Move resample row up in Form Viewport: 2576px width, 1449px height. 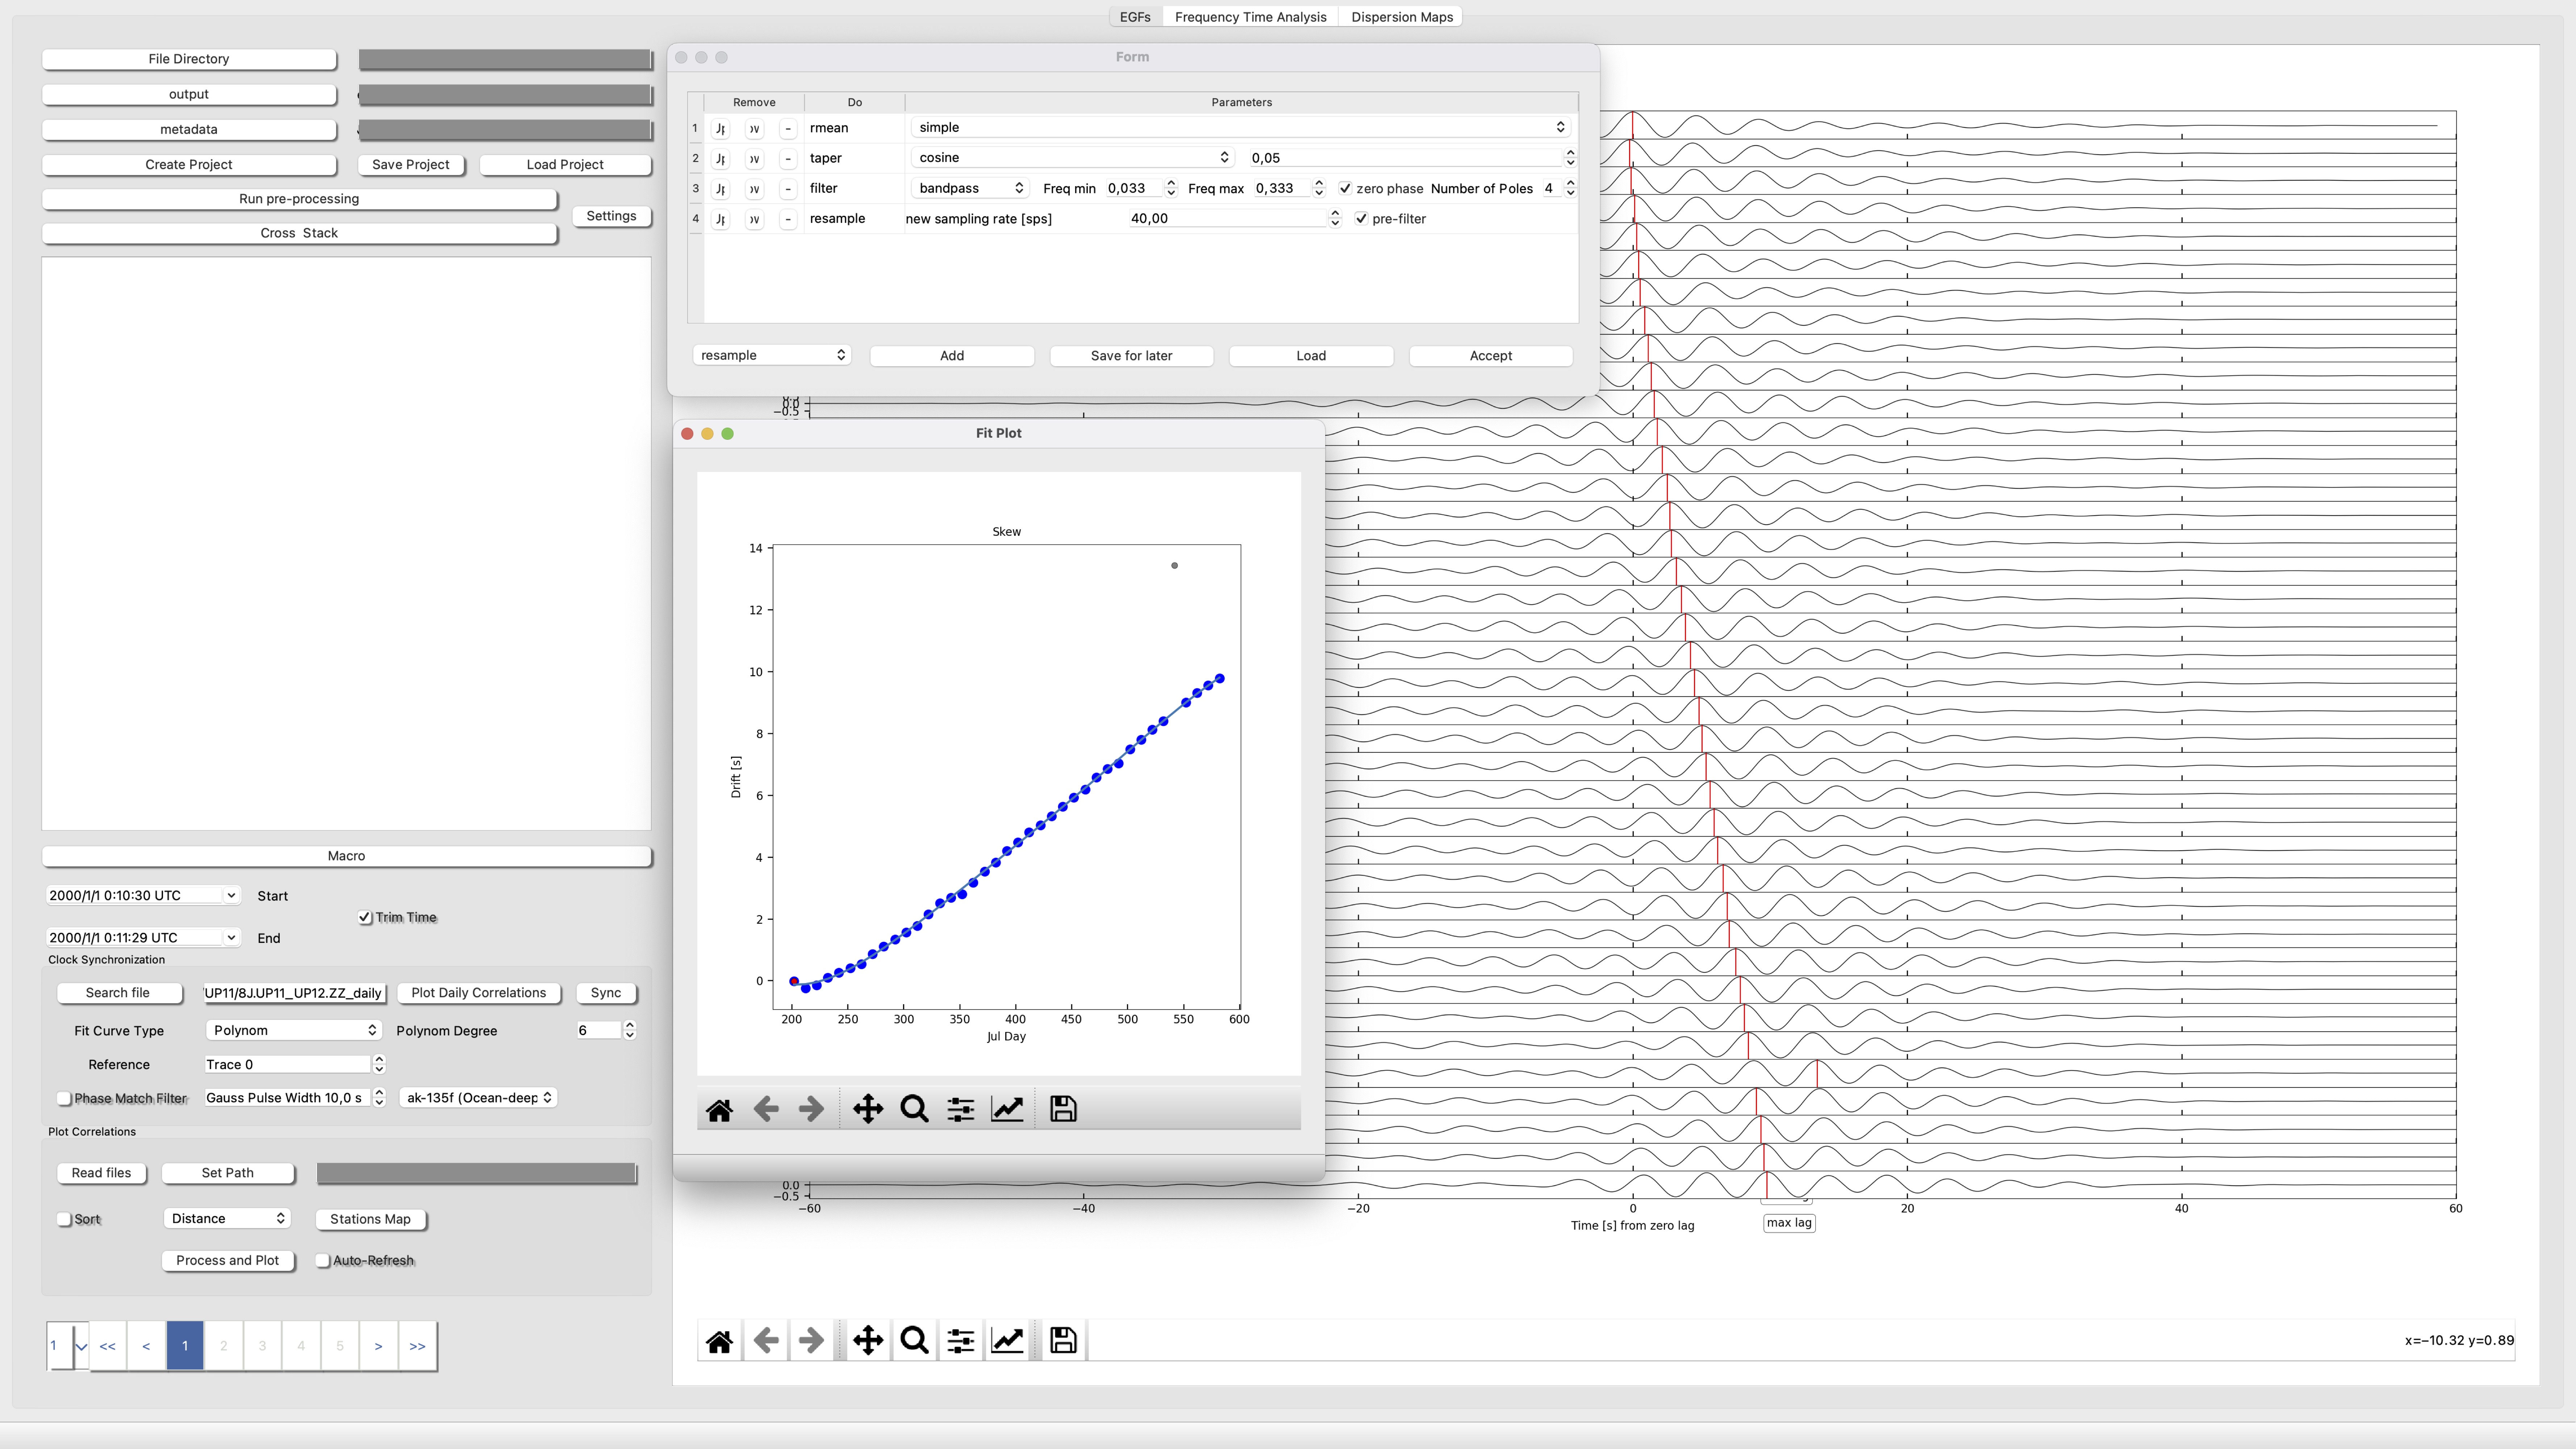pyautogui.click(x=720, y=219)
